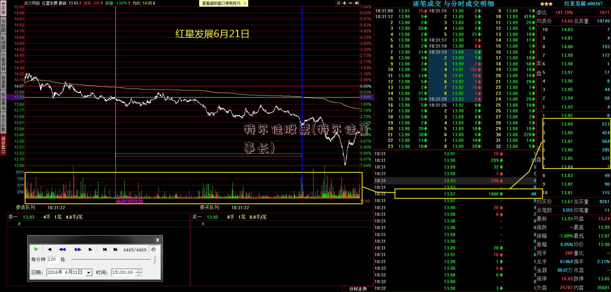Step back one tick in replay

[x=49, y=249]
